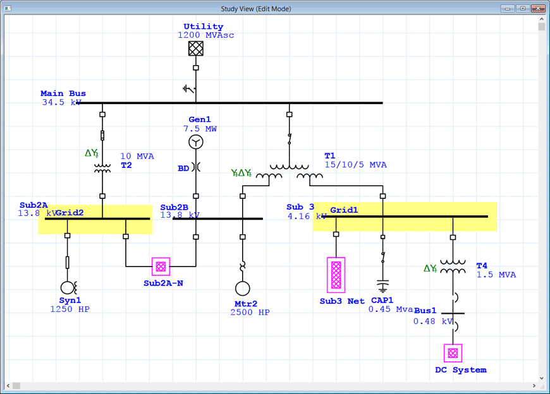Select the breaker node below Utility
The image size is (550, 394).
[196, 68]
